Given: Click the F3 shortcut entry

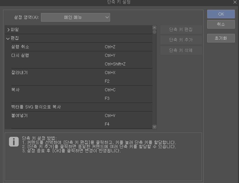Looking at the screenshot, I should [107, 98].
